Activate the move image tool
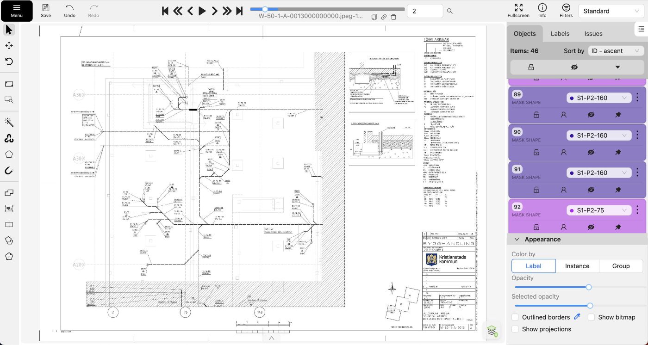This screenshot has width=648, height=345. 9,46
